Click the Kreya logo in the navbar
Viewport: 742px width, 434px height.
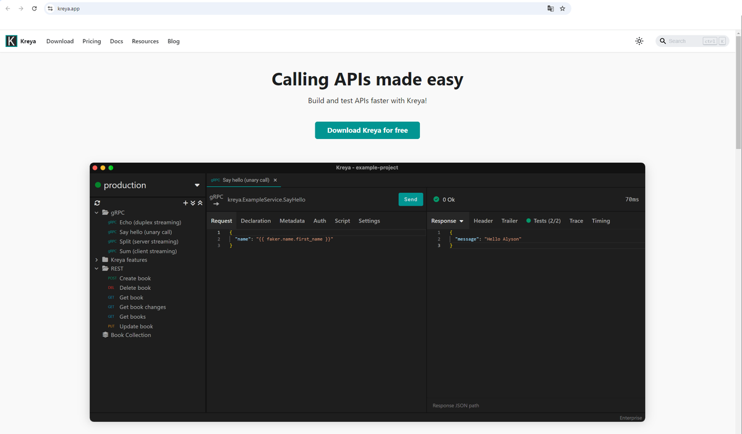point(11,41)
